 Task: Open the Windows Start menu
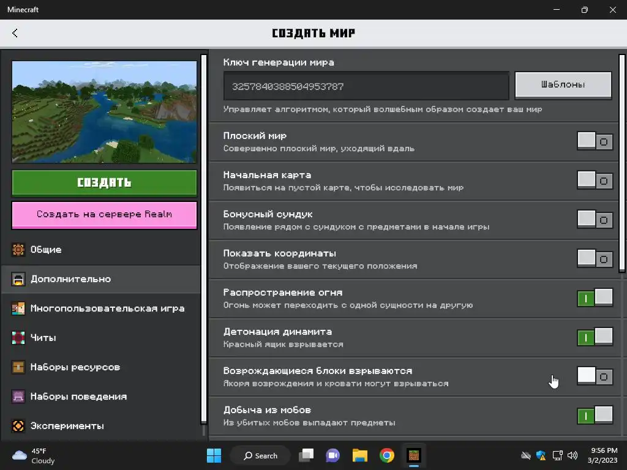(x=214, y=455)
